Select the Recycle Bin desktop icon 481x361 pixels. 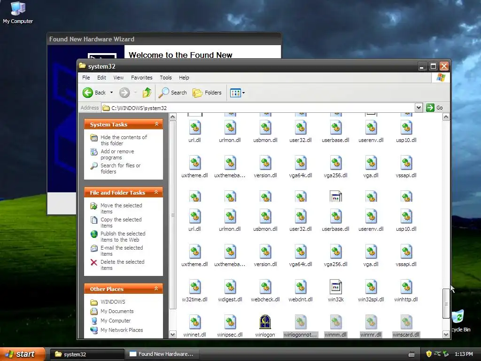pyautogui.click(x=460, y=321)
